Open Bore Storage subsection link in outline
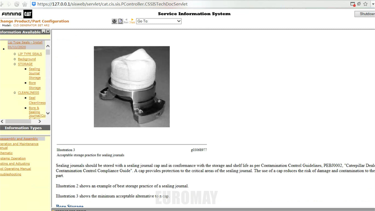 click(x=35, y=85)
